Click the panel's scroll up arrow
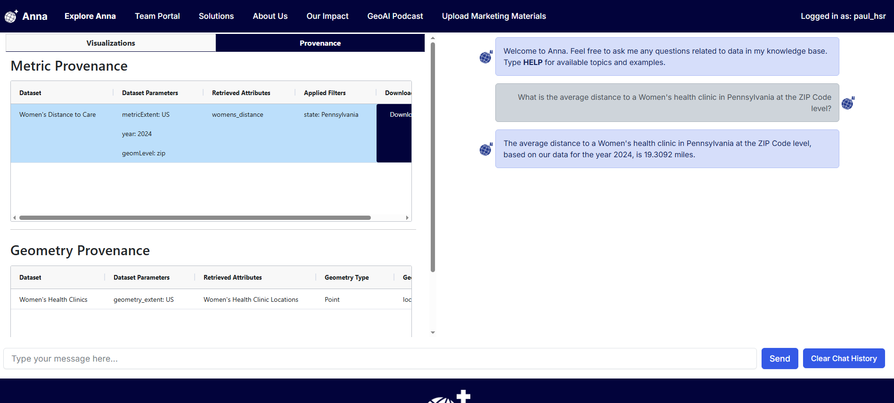This screenshot has height=403, width=894. pyautogui.click(x=433, y=38)
